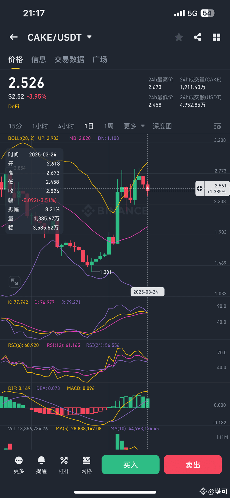Tap the 21:17 status bar clock
Screen dimensions: 230x498
pyautogui.click(x=34, y=13)
